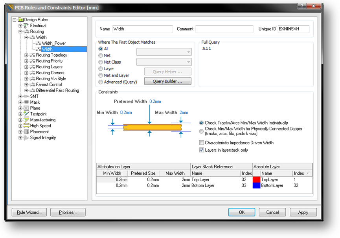
Task: Click the Routing Priority icon
Action: pyautogui.click(x=32, y=61)
